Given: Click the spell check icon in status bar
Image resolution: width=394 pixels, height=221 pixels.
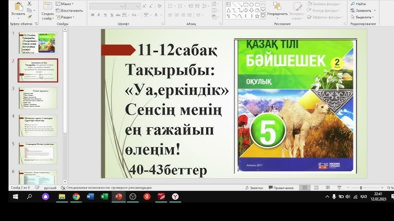Looking at the screenshot, I should coord(37,187).
